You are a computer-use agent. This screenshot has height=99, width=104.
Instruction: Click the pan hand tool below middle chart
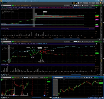click(7, 75)
